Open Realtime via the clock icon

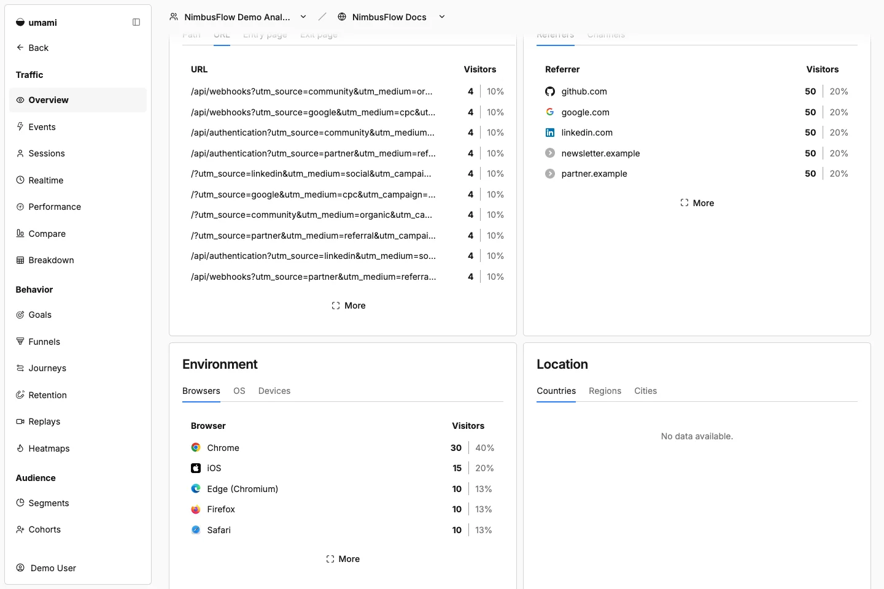coord(20,180)
